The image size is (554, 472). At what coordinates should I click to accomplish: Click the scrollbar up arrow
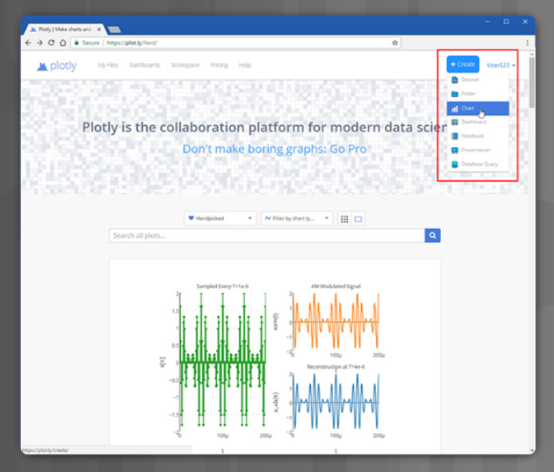click(x=532, y=54)
